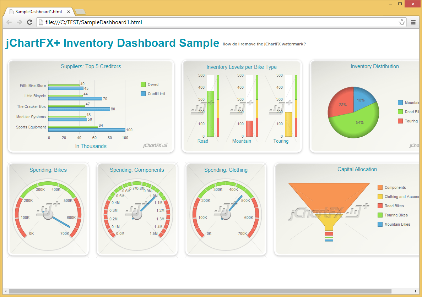Close the SampleDashboard1.html tab
The height and width of the screenshot is (297, 422).
(69, 12)
